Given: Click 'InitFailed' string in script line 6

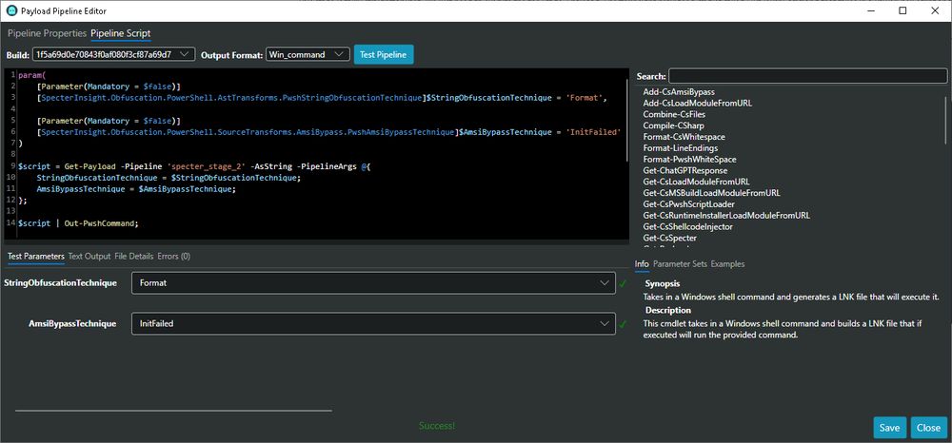Looking at the screenshot, I should 592,132.
